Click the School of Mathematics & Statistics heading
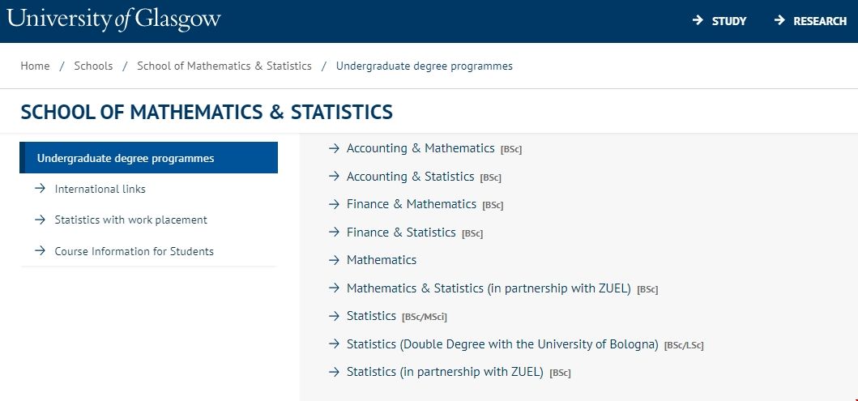Image resolution: width=858 pixels, height=401 pixels. 207,112
